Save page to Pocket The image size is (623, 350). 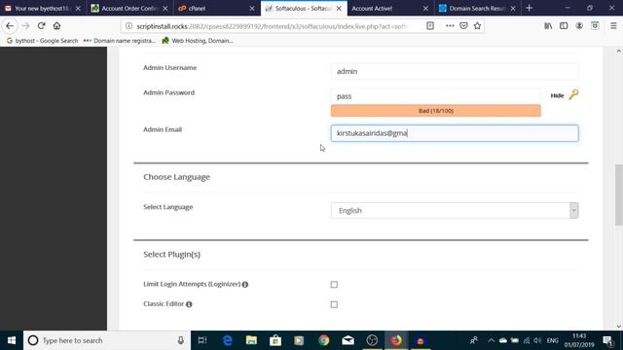click(x=463, y=26)
